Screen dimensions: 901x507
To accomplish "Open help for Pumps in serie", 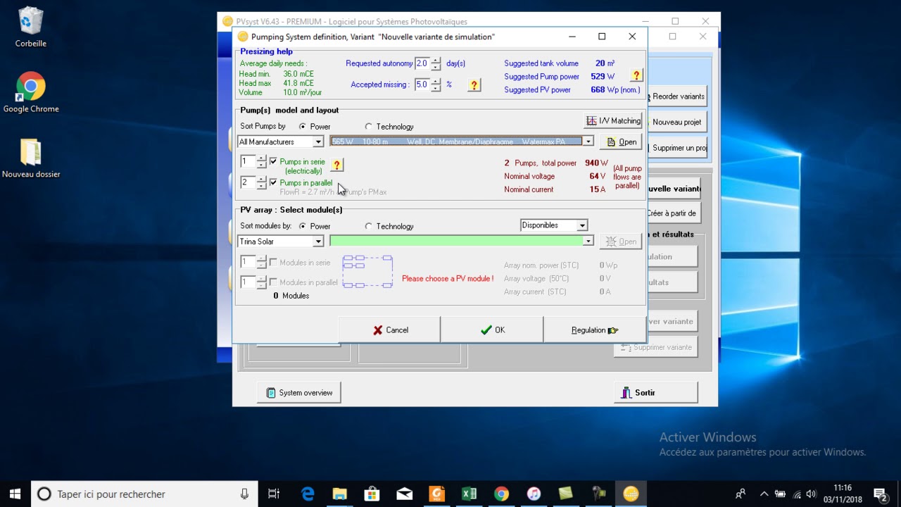I will point(337,165).
